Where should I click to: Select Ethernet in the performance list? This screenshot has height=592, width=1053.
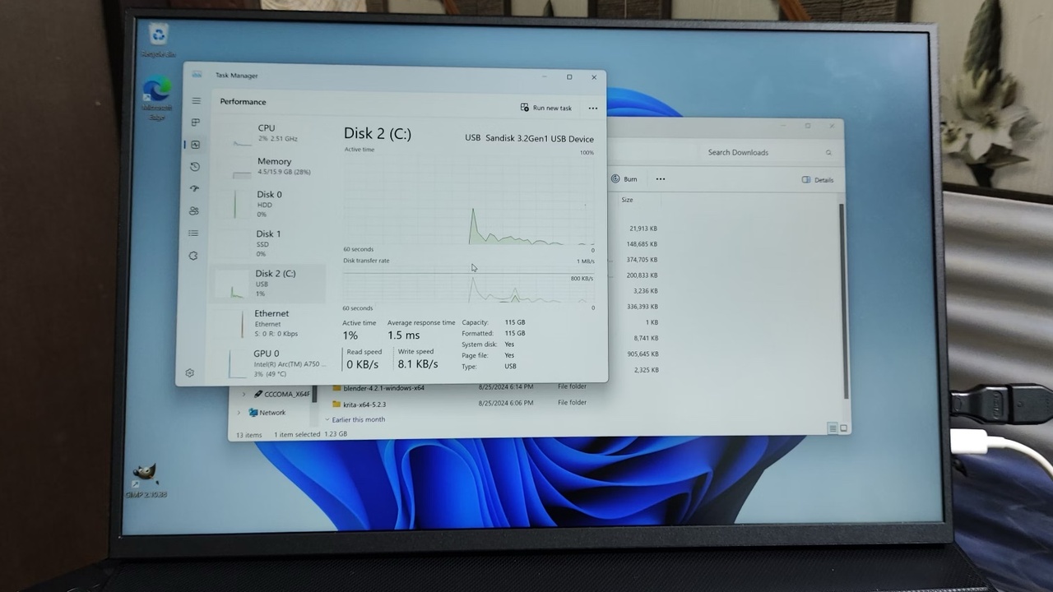(x=267, y=323)
